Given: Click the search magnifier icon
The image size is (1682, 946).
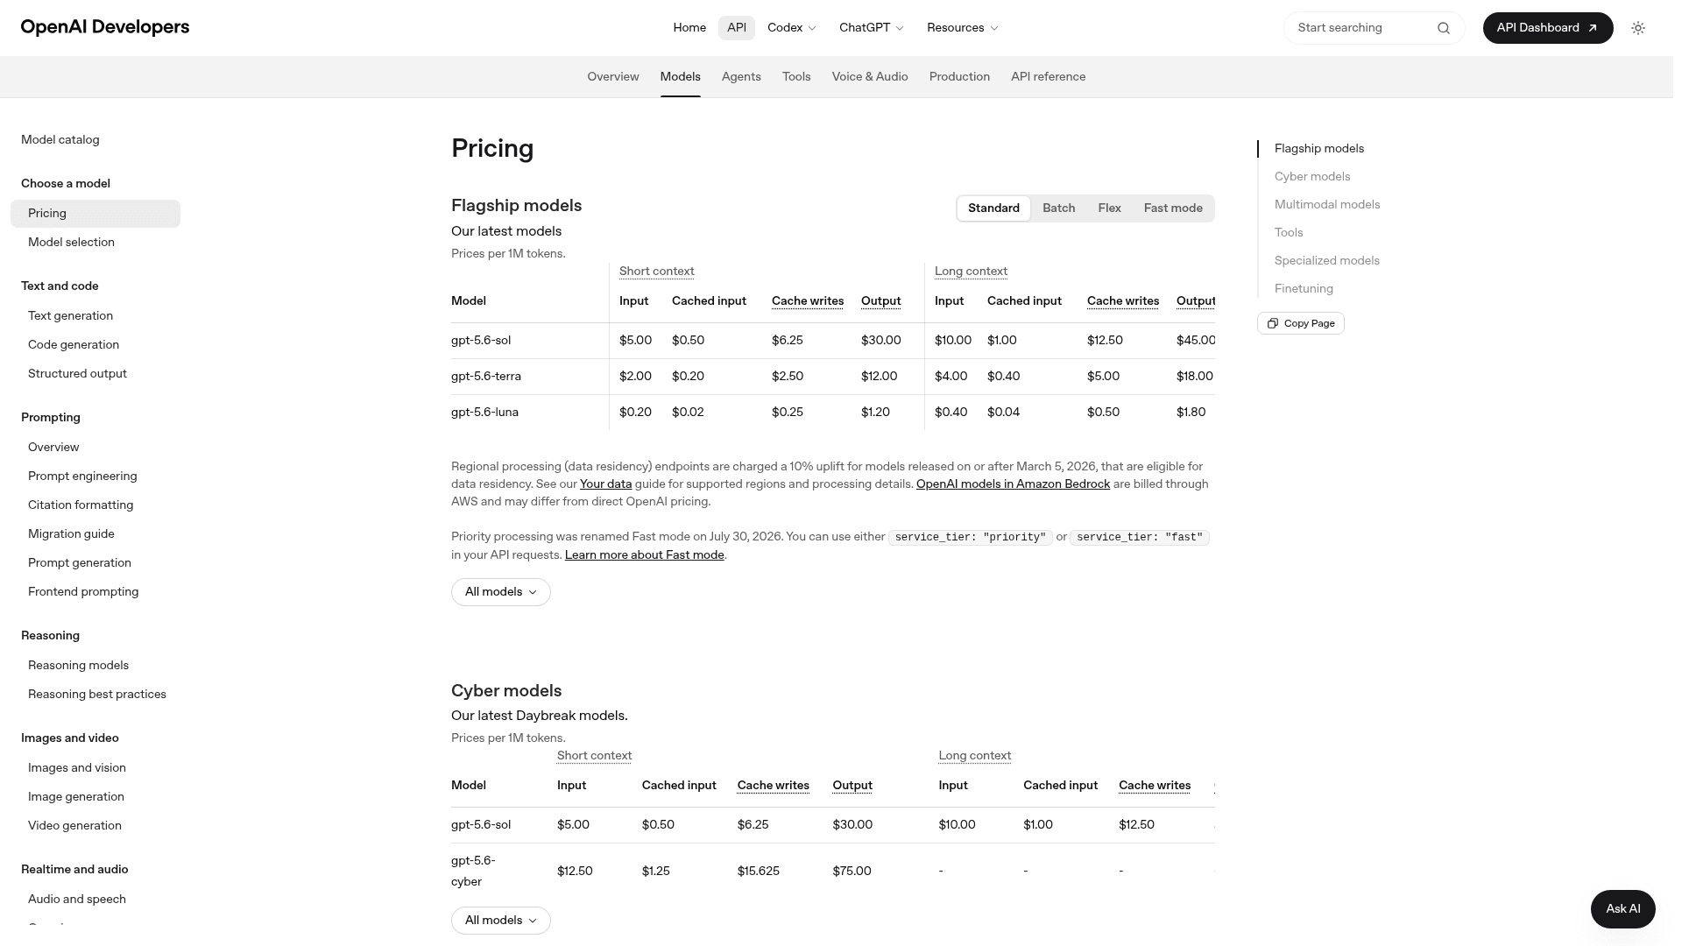Looking at the screenshot, I should pyautogui.click(x=1444, y=28).
